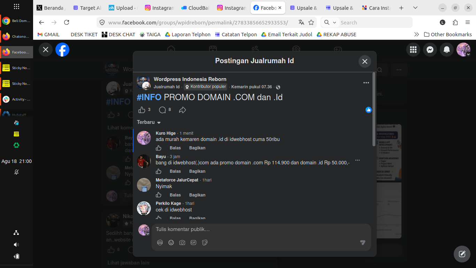Open Messenger from the top bar
This screenshot has height=268, width=476.
tap(430, 50)
